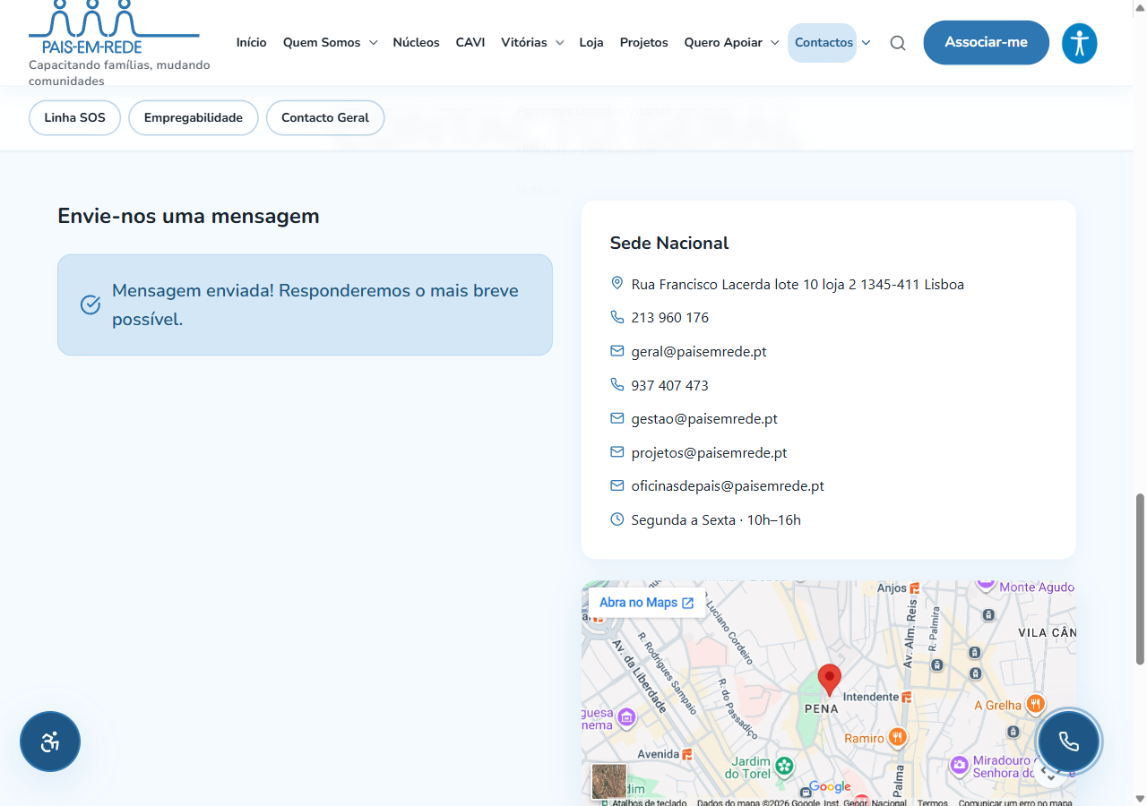Click the Google logo on the map
1147x806 pixels.
pyautogui.click(x=830, y=787)
